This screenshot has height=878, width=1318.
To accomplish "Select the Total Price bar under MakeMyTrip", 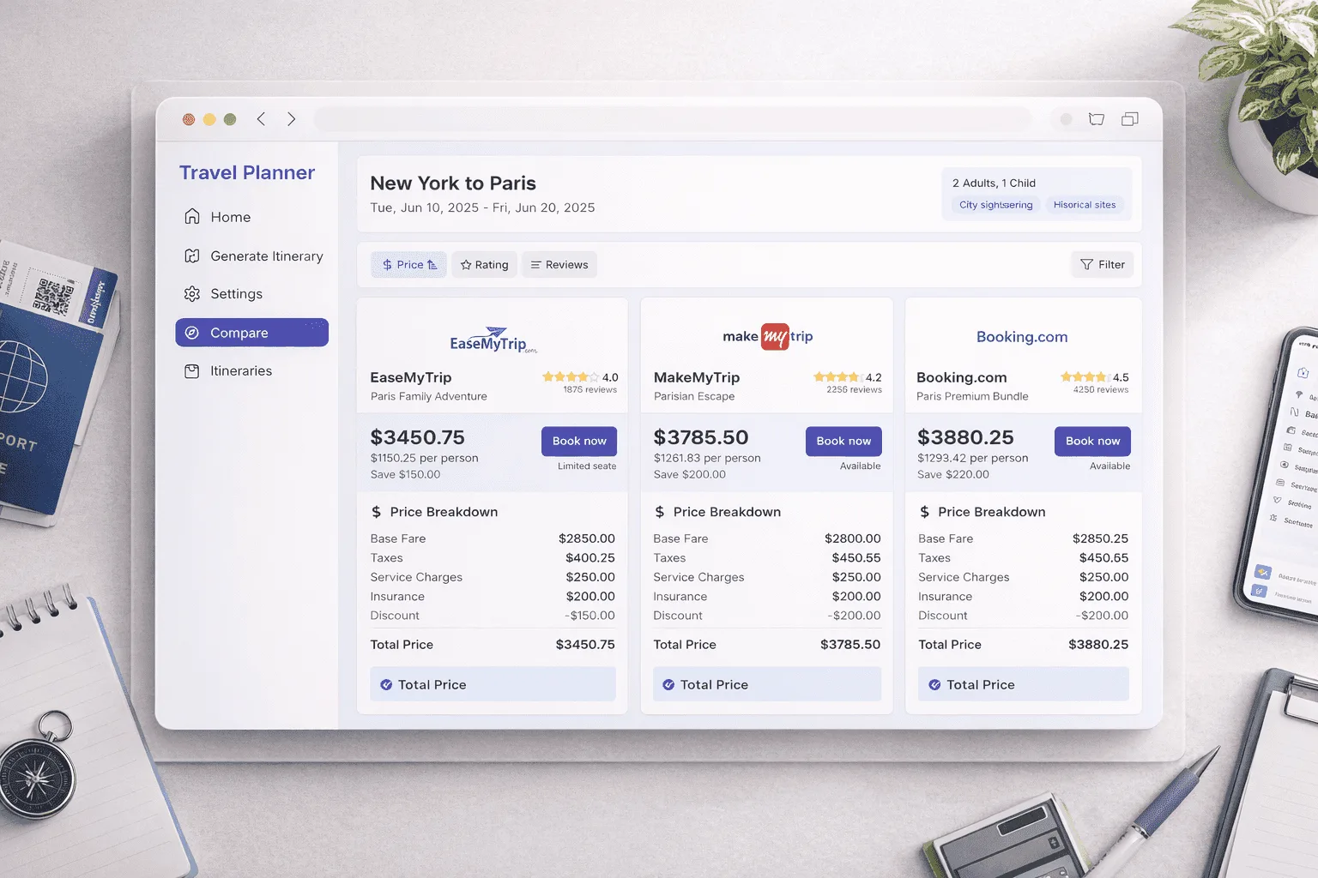I will click(x=767, y=684).
